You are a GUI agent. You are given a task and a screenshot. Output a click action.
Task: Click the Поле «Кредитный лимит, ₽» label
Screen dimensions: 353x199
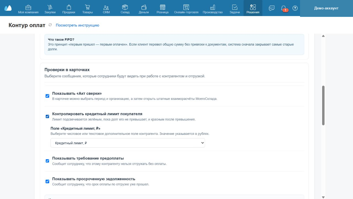(76, 128)
